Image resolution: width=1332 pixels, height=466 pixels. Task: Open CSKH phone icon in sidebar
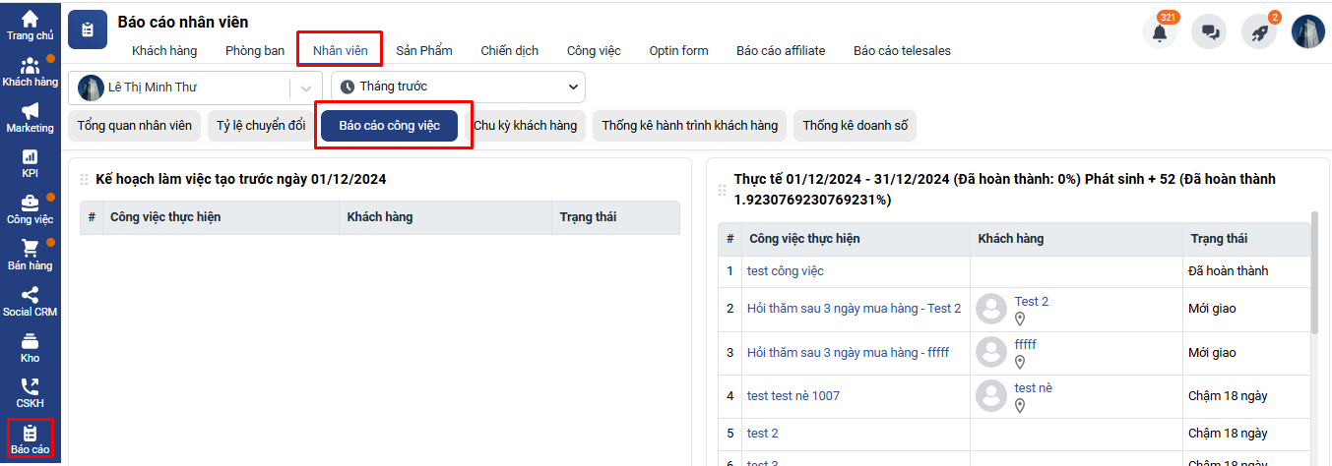point(30,393)
